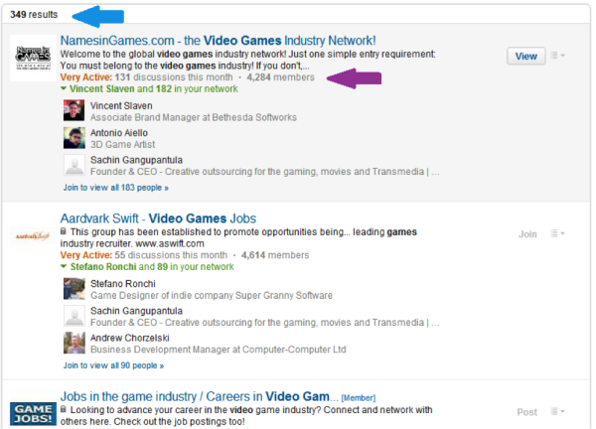Viewport: 596px width, 429px height.
Task: Click Sachin Gangupantula avatar under Aardvark Swift
Action: coord(74,316)
